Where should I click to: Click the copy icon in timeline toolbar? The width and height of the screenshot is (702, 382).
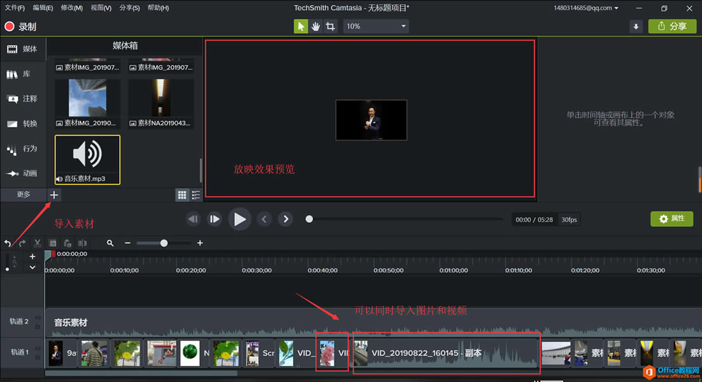coord(53,243)
